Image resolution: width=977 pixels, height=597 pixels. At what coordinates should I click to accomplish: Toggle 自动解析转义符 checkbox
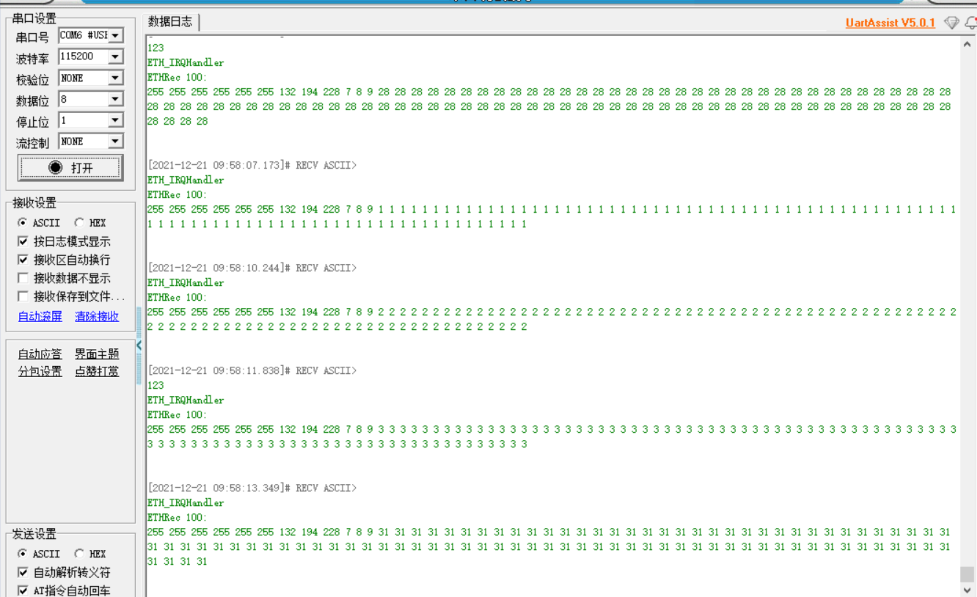point(23,572)
